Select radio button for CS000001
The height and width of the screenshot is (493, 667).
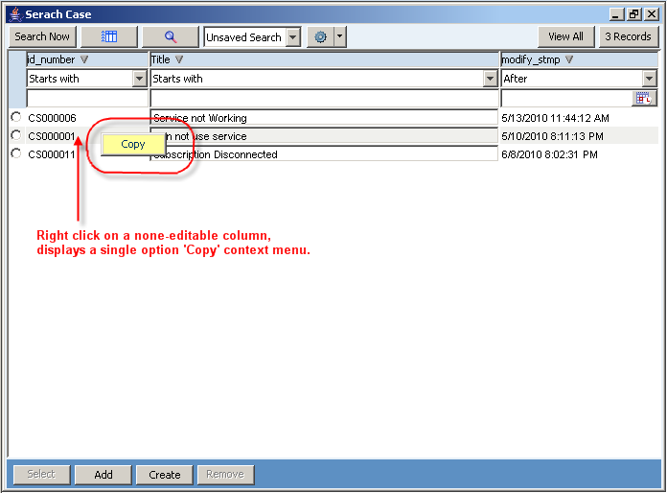pos(15,135)
